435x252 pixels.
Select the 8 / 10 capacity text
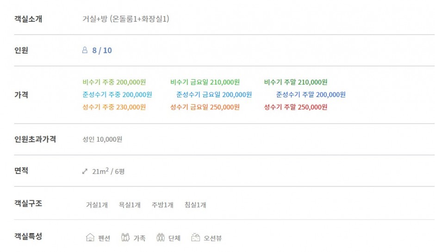coord(102,50)
